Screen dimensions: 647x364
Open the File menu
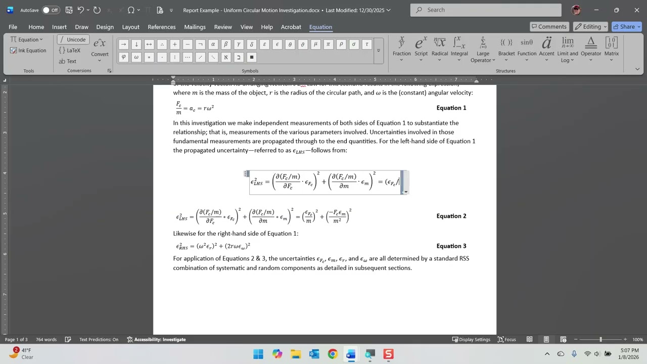pos(13,27)
